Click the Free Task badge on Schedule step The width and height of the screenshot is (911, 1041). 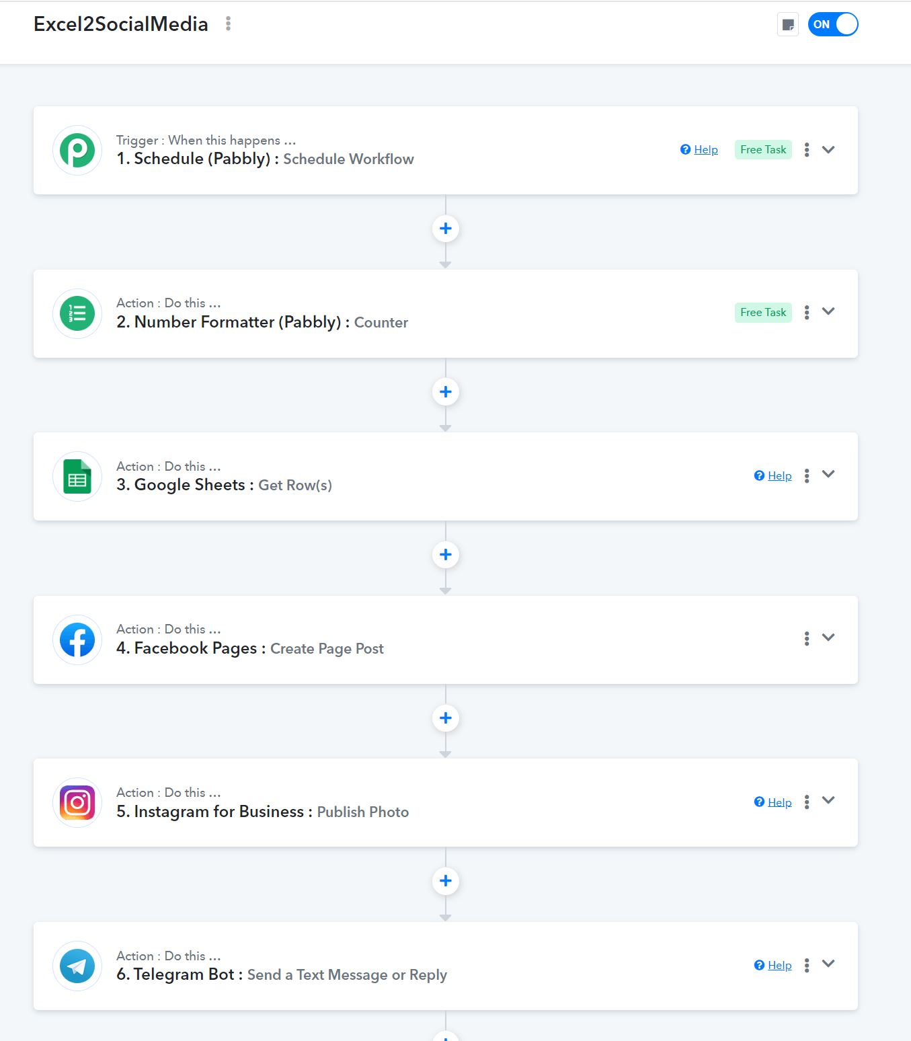763,149
